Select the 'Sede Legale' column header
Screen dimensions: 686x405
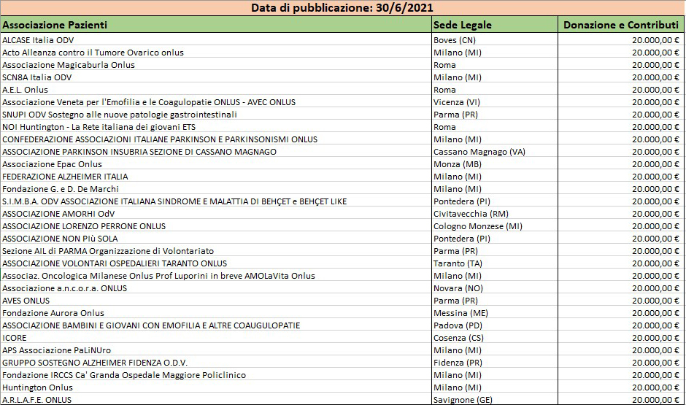point(495,25)
